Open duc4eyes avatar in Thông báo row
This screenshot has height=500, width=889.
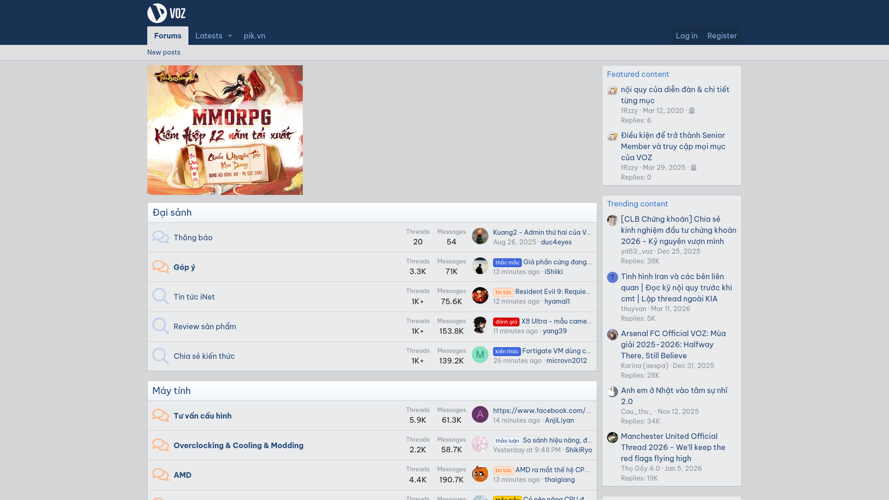[x=480, y=236]
